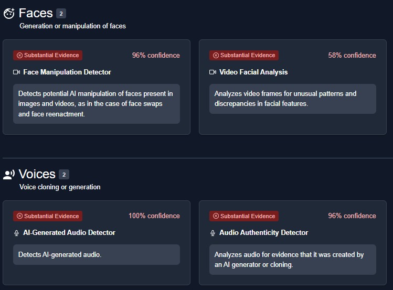Select the Substantial Evidence badge on AI-Generated Audio Detector
The image size is (393, 290).
pos(48,216)
